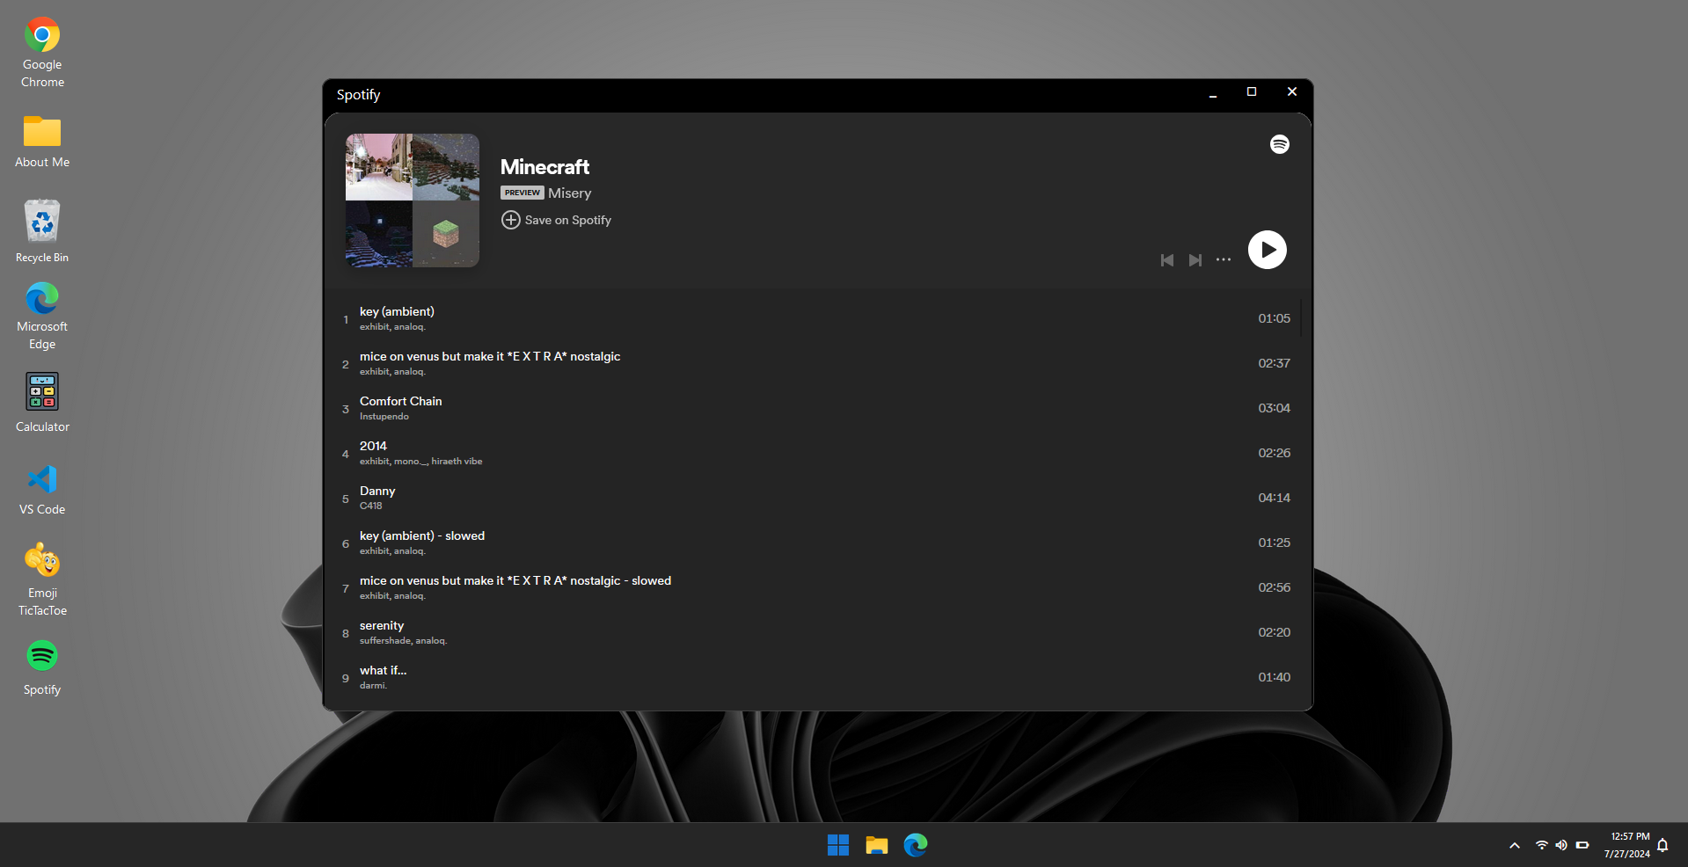Check the battery status icon
This screenshot has width=1688, height=867.
[1582, 845]
